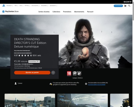The image size is (134, 107).
Task: Click the PS5 platform tag
Action: pos(16,53)
